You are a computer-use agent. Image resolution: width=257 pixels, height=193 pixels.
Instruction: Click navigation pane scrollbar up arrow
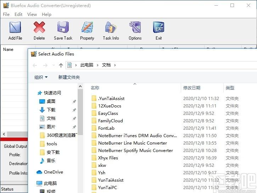(80, 86)
